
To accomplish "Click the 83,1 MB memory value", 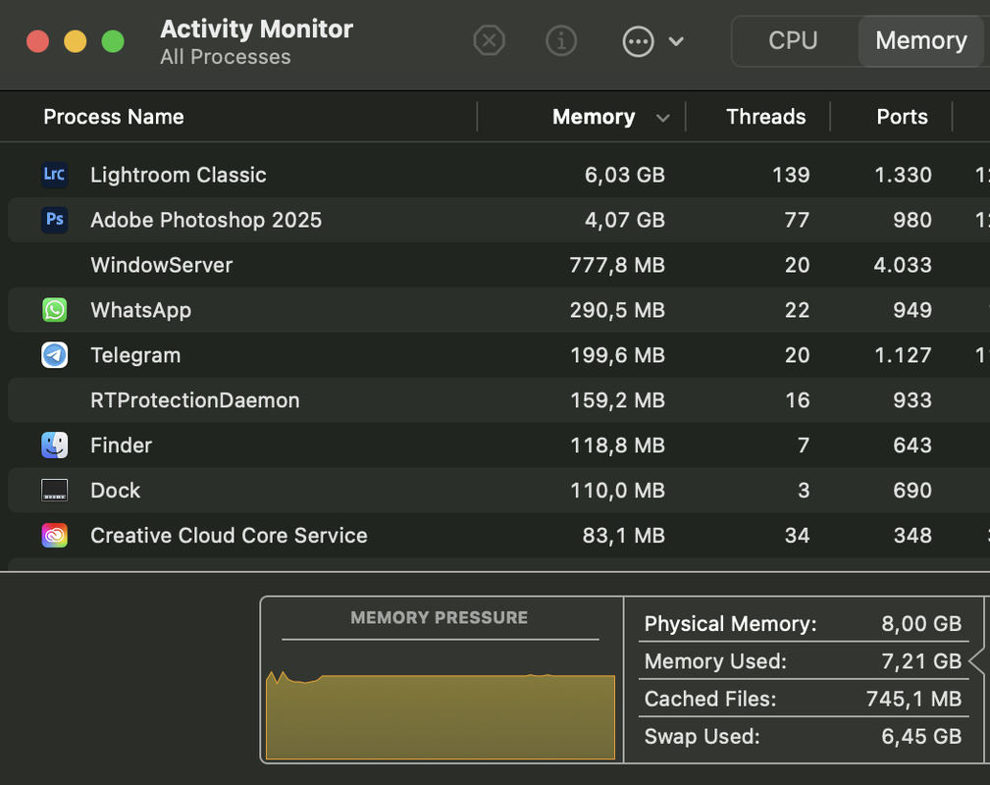I will 623,536.
